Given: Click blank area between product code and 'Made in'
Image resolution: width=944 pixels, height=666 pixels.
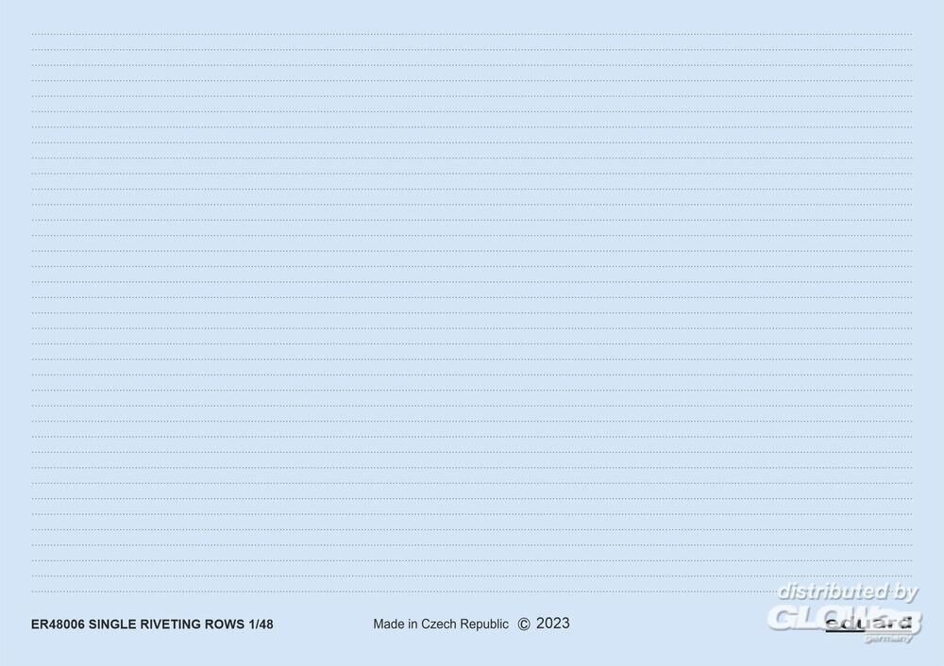Looking at the screenshot, I should (321, 624).
